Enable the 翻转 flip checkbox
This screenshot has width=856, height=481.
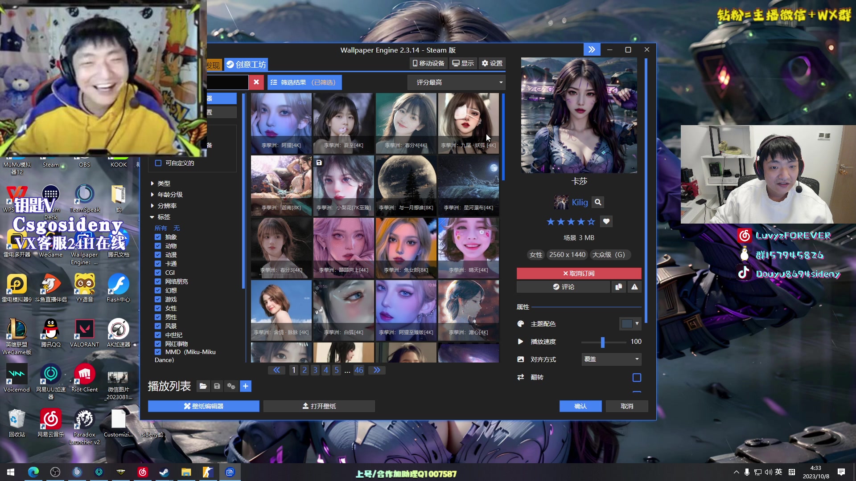(x=637, y=378)
